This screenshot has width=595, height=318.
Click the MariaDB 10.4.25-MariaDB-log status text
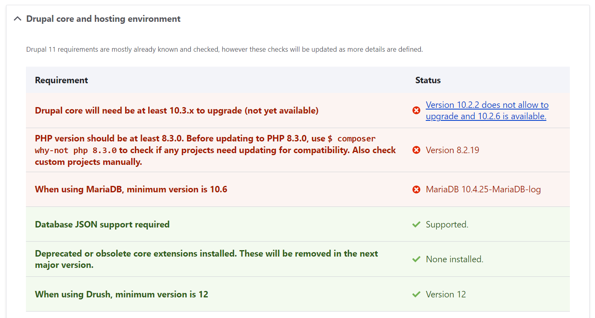483,189
